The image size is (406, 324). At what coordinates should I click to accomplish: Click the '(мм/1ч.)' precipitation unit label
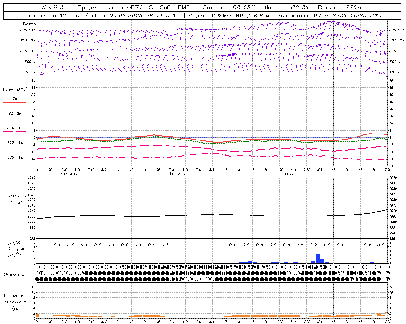[16, 255]
